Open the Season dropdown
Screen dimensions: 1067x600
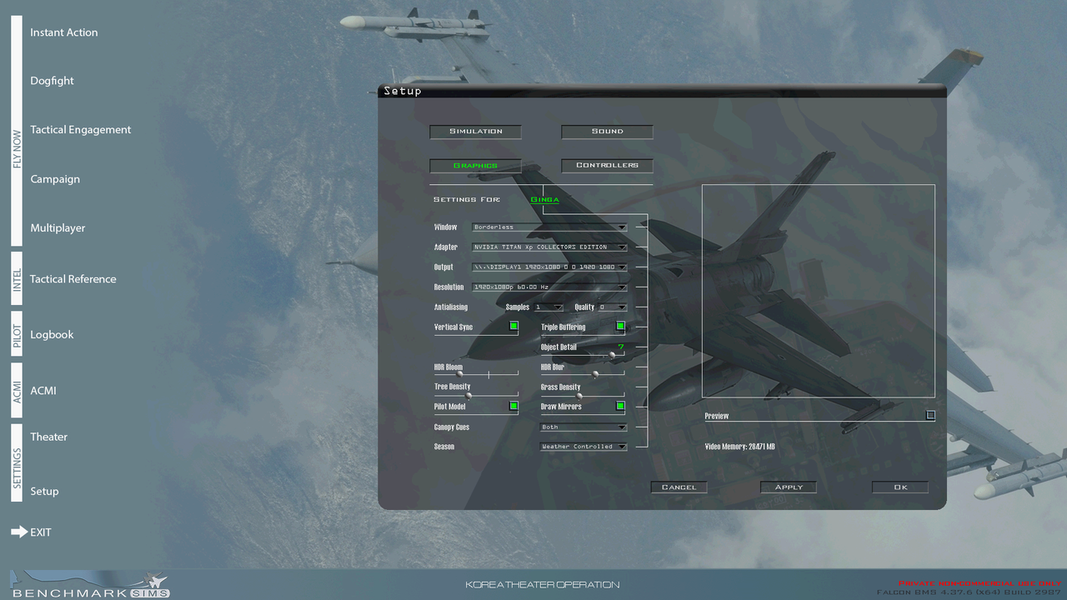coord(584,447)
